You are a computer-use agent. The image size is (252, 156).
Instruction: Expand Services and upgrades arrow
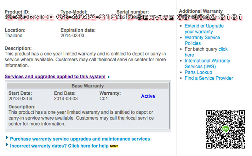pyautogui.click(x=109, y=77)
